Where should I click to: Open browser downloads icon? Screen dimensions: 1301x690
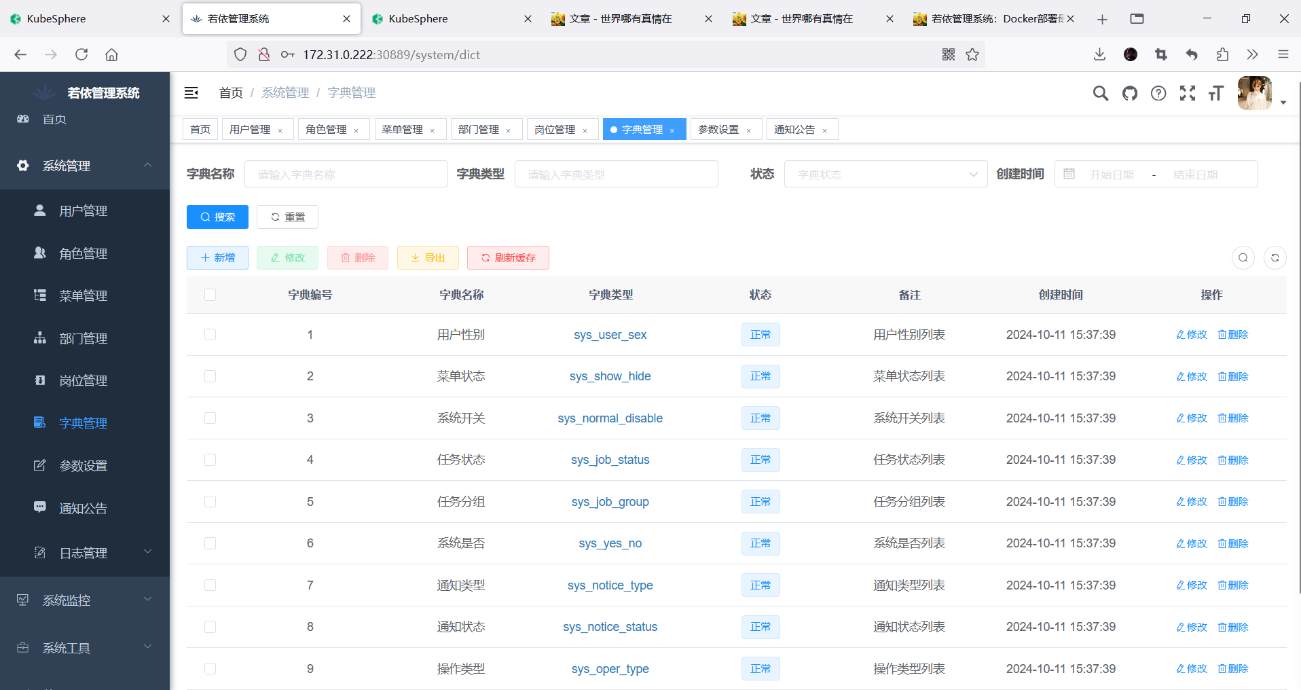[1100, 54]
